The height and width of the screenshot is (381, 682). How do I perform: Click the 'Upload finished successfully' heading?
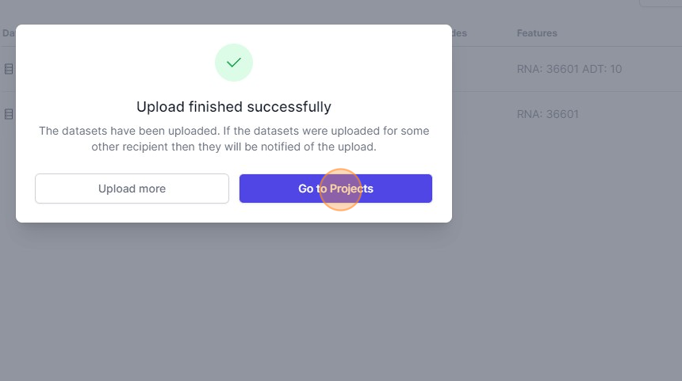click(234, 107)
